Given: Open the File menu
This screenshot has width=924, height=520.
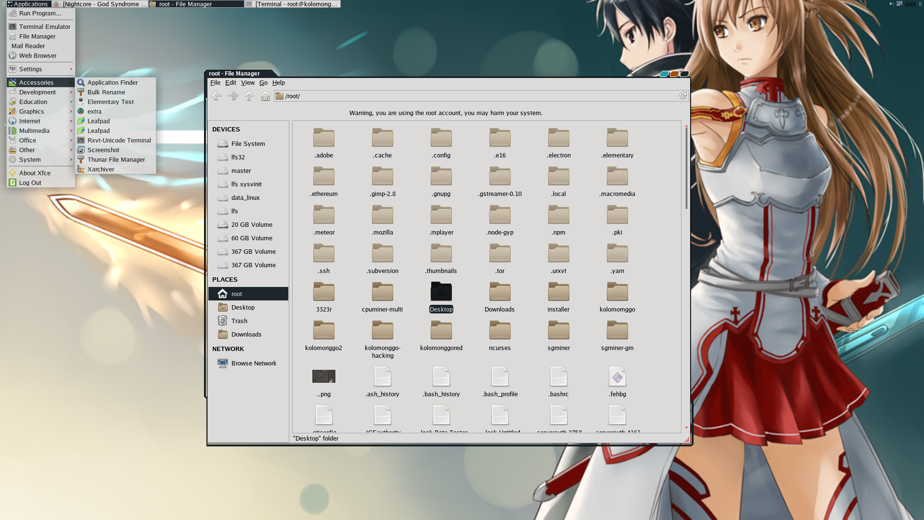Looking at the screenshot, I should (x=215, y=83).
